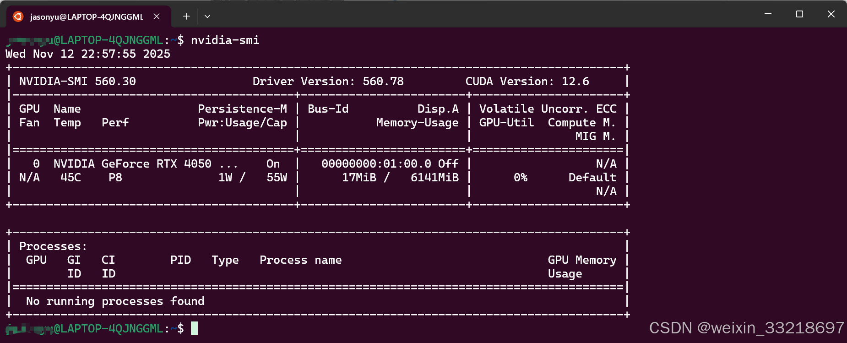This screenshot has height=343, width=847.
Task: Expand the new tab profile dropdown
Action: 207,16
